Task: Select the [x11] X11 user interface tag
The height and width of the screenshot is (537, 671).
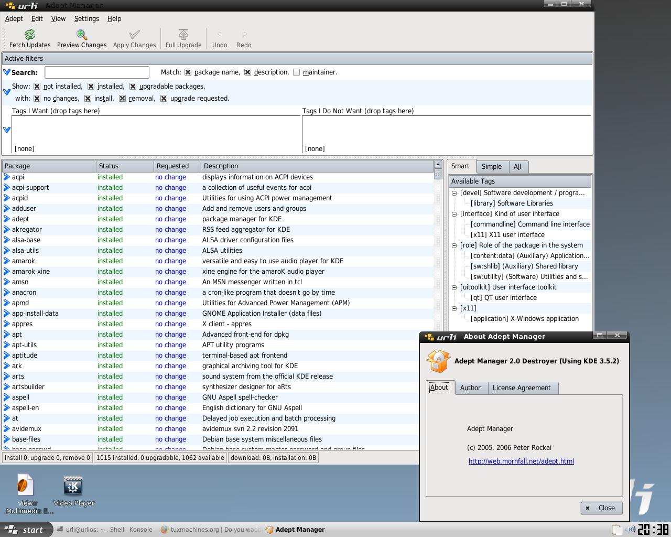Action: coord(507,235)
